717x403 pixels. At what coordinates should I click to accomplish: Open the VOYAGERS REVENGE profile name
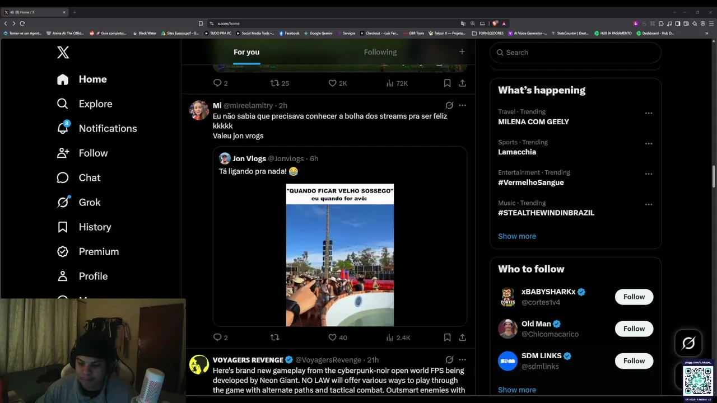point(248,360)
